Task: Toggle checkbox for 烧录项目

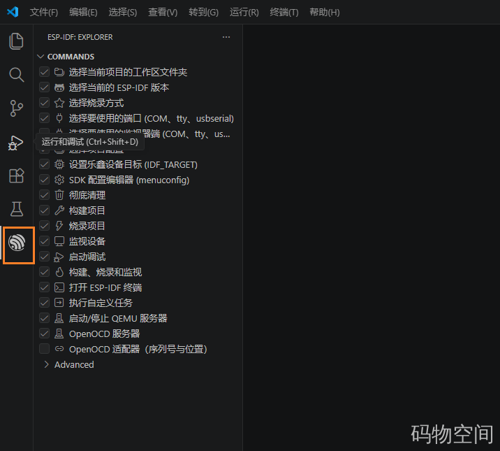Action: pos(44,226)
